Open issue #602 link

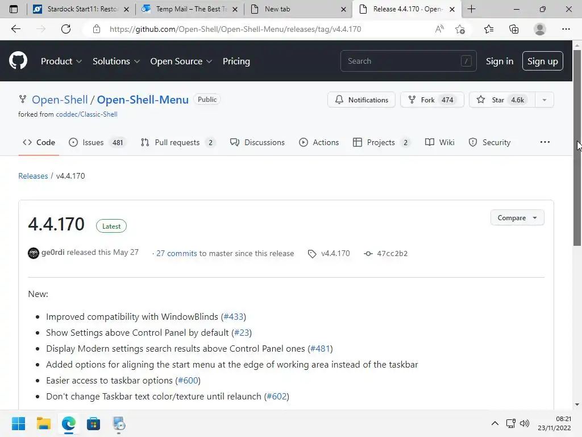click(x=277, y=397)
